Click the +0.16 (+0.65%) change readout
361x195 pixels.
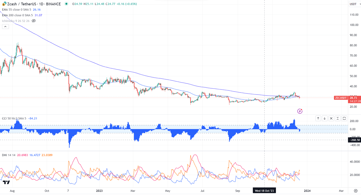pos(126,4)
